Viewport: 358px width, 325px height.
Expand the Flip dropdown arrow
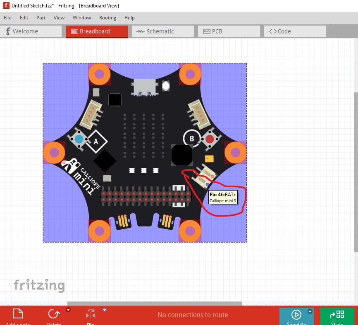coord(104,310)
